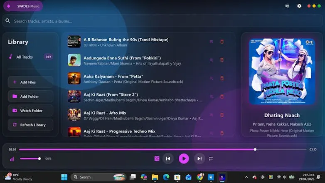Play Aaha Kalyanam - From "Petta"
Image resolution: width=325 pixels, height=183 pixels.
[113, 76]
